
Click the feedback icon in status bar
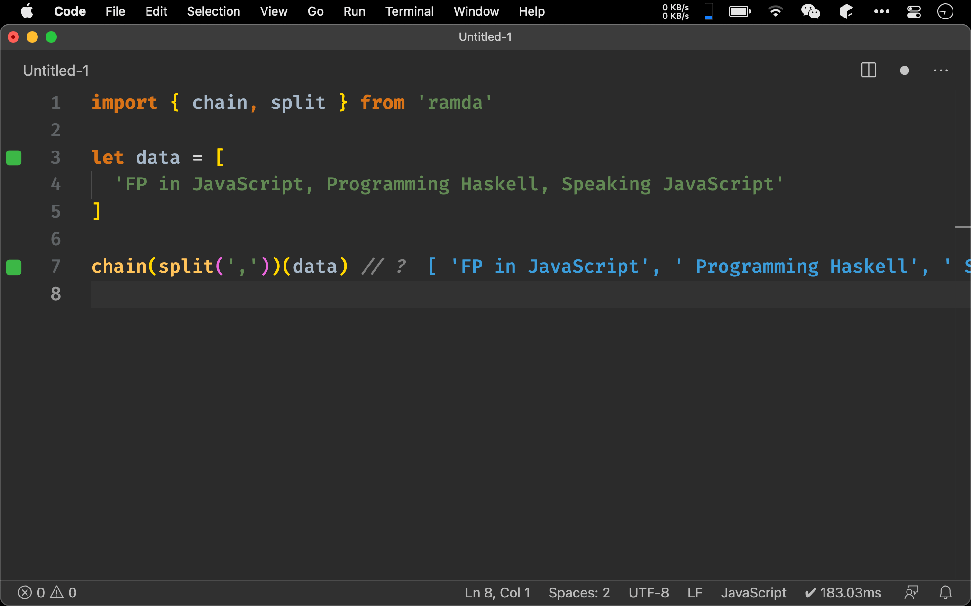[x=911, y=593]
